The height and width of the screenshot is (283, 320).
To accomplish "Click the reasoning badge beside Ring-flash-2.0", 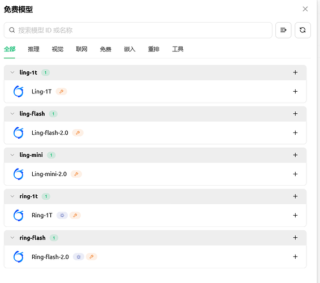I will coord(79,256).
